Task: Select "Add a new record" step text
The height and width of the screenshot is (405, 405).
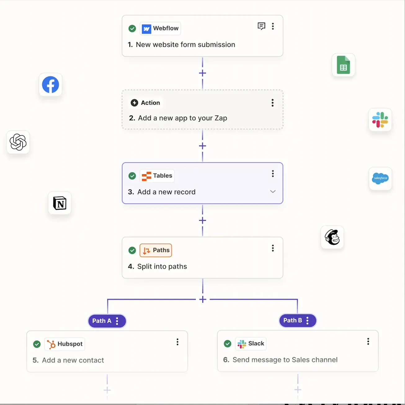Action: (x=166, y=192)
